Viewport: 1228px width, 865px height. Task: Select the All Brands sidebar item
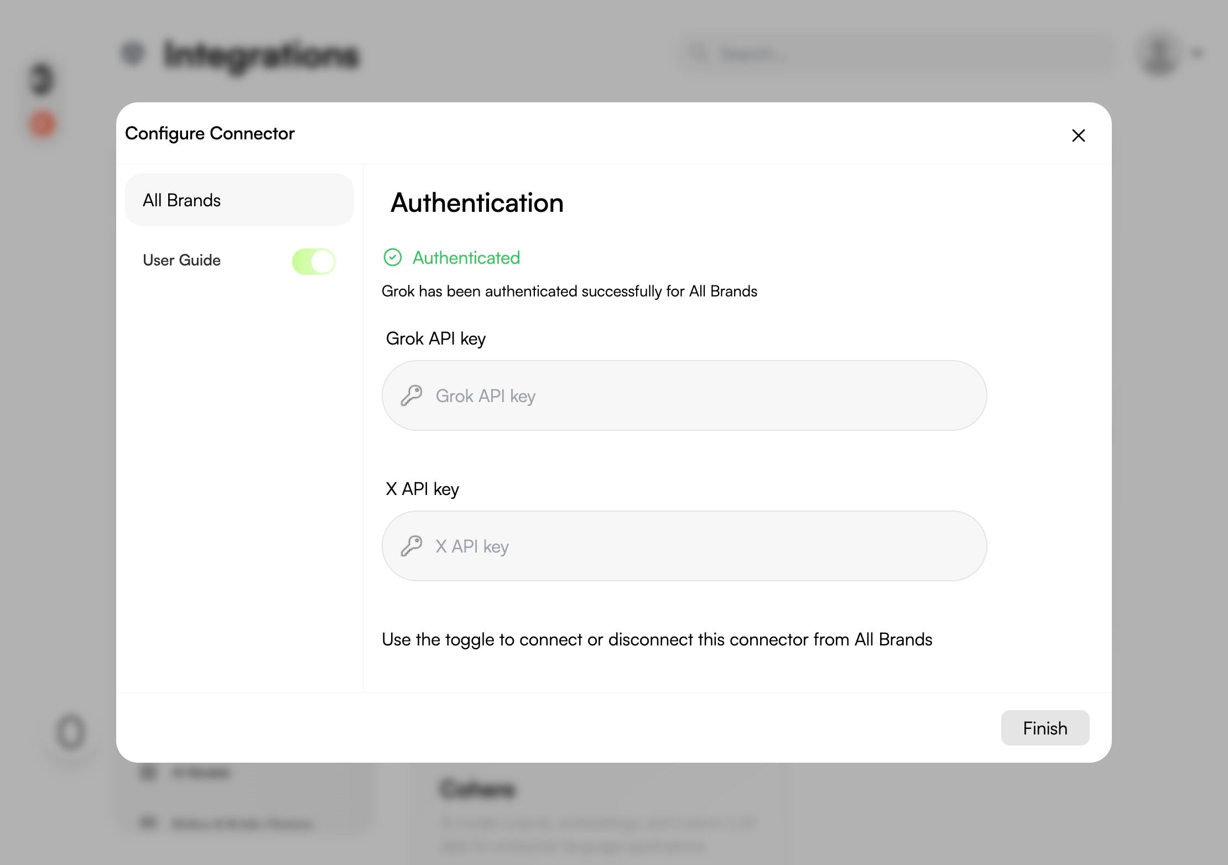[x=239, y=200]
